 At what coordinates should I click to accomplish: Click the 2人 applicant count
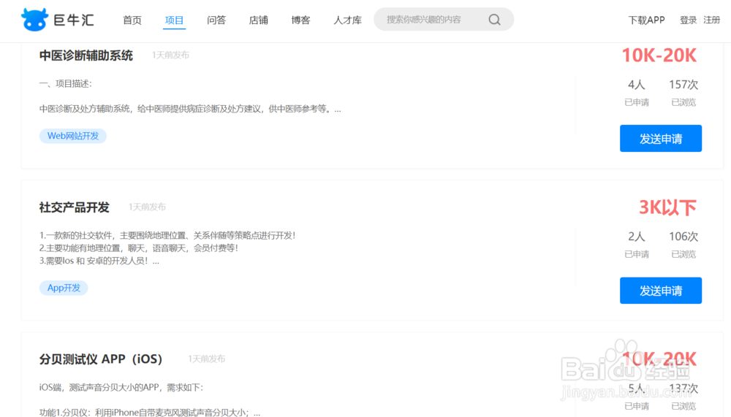point(637,236)
